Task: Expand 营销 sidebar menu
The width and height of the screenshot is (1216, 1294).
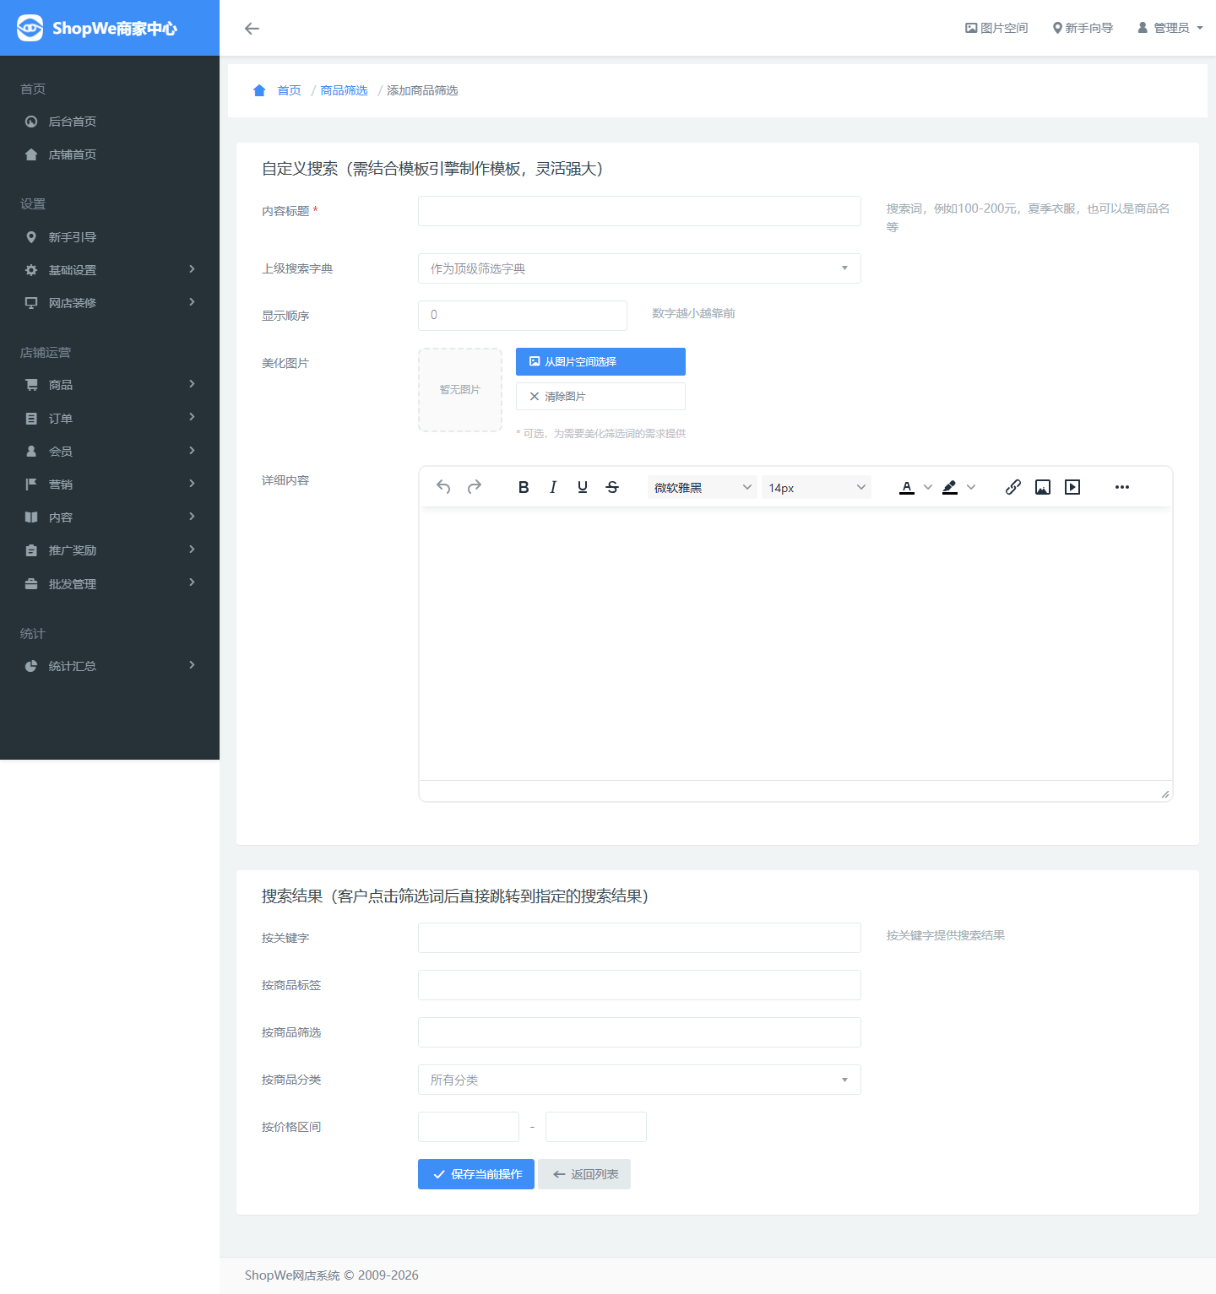Action: [110, 485]
